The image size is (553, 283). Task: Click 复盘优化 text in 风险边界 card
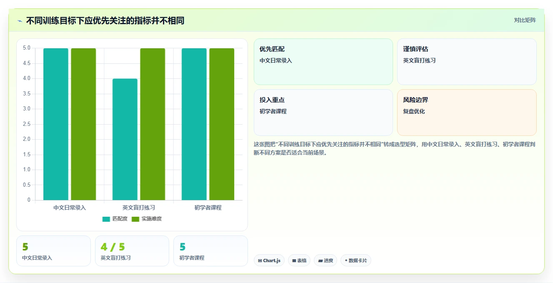point(414,111)
